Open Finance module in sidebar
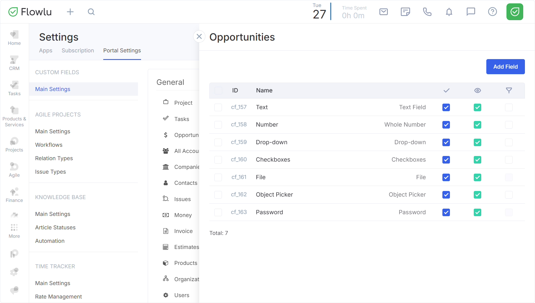535x303 pixels. point(14,195)
